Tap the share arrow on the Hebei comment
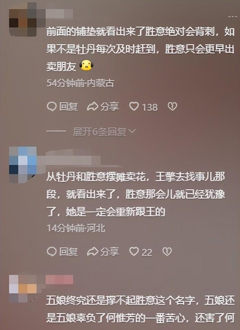240x330 pixels. (93, 251)
